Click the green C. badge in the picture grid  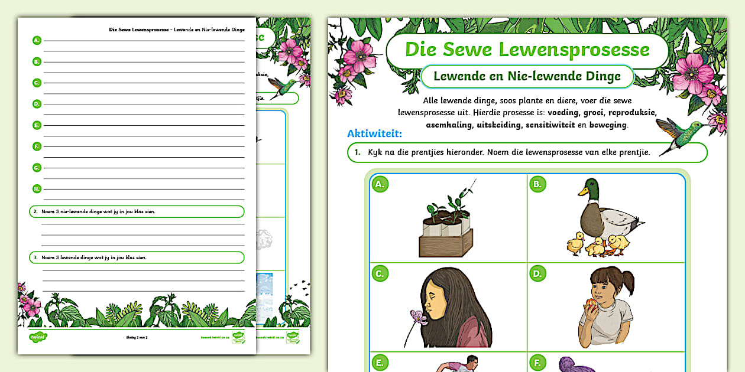click(x=380, y=273)
